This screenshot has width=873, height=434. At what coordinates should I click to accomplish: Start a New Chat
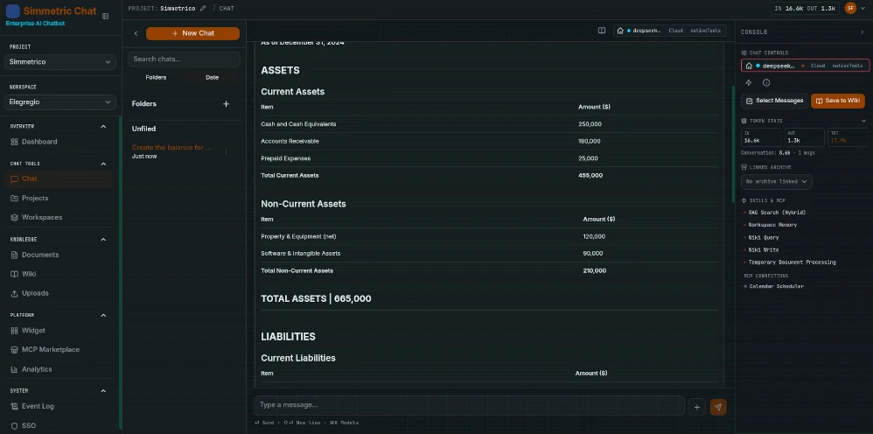[x=192, y=33]
